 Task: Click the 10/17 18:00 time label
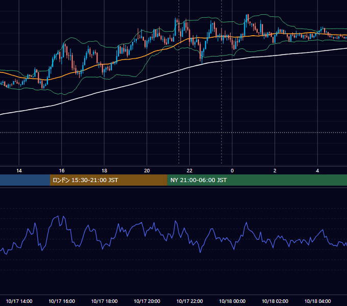click(104, 301)
